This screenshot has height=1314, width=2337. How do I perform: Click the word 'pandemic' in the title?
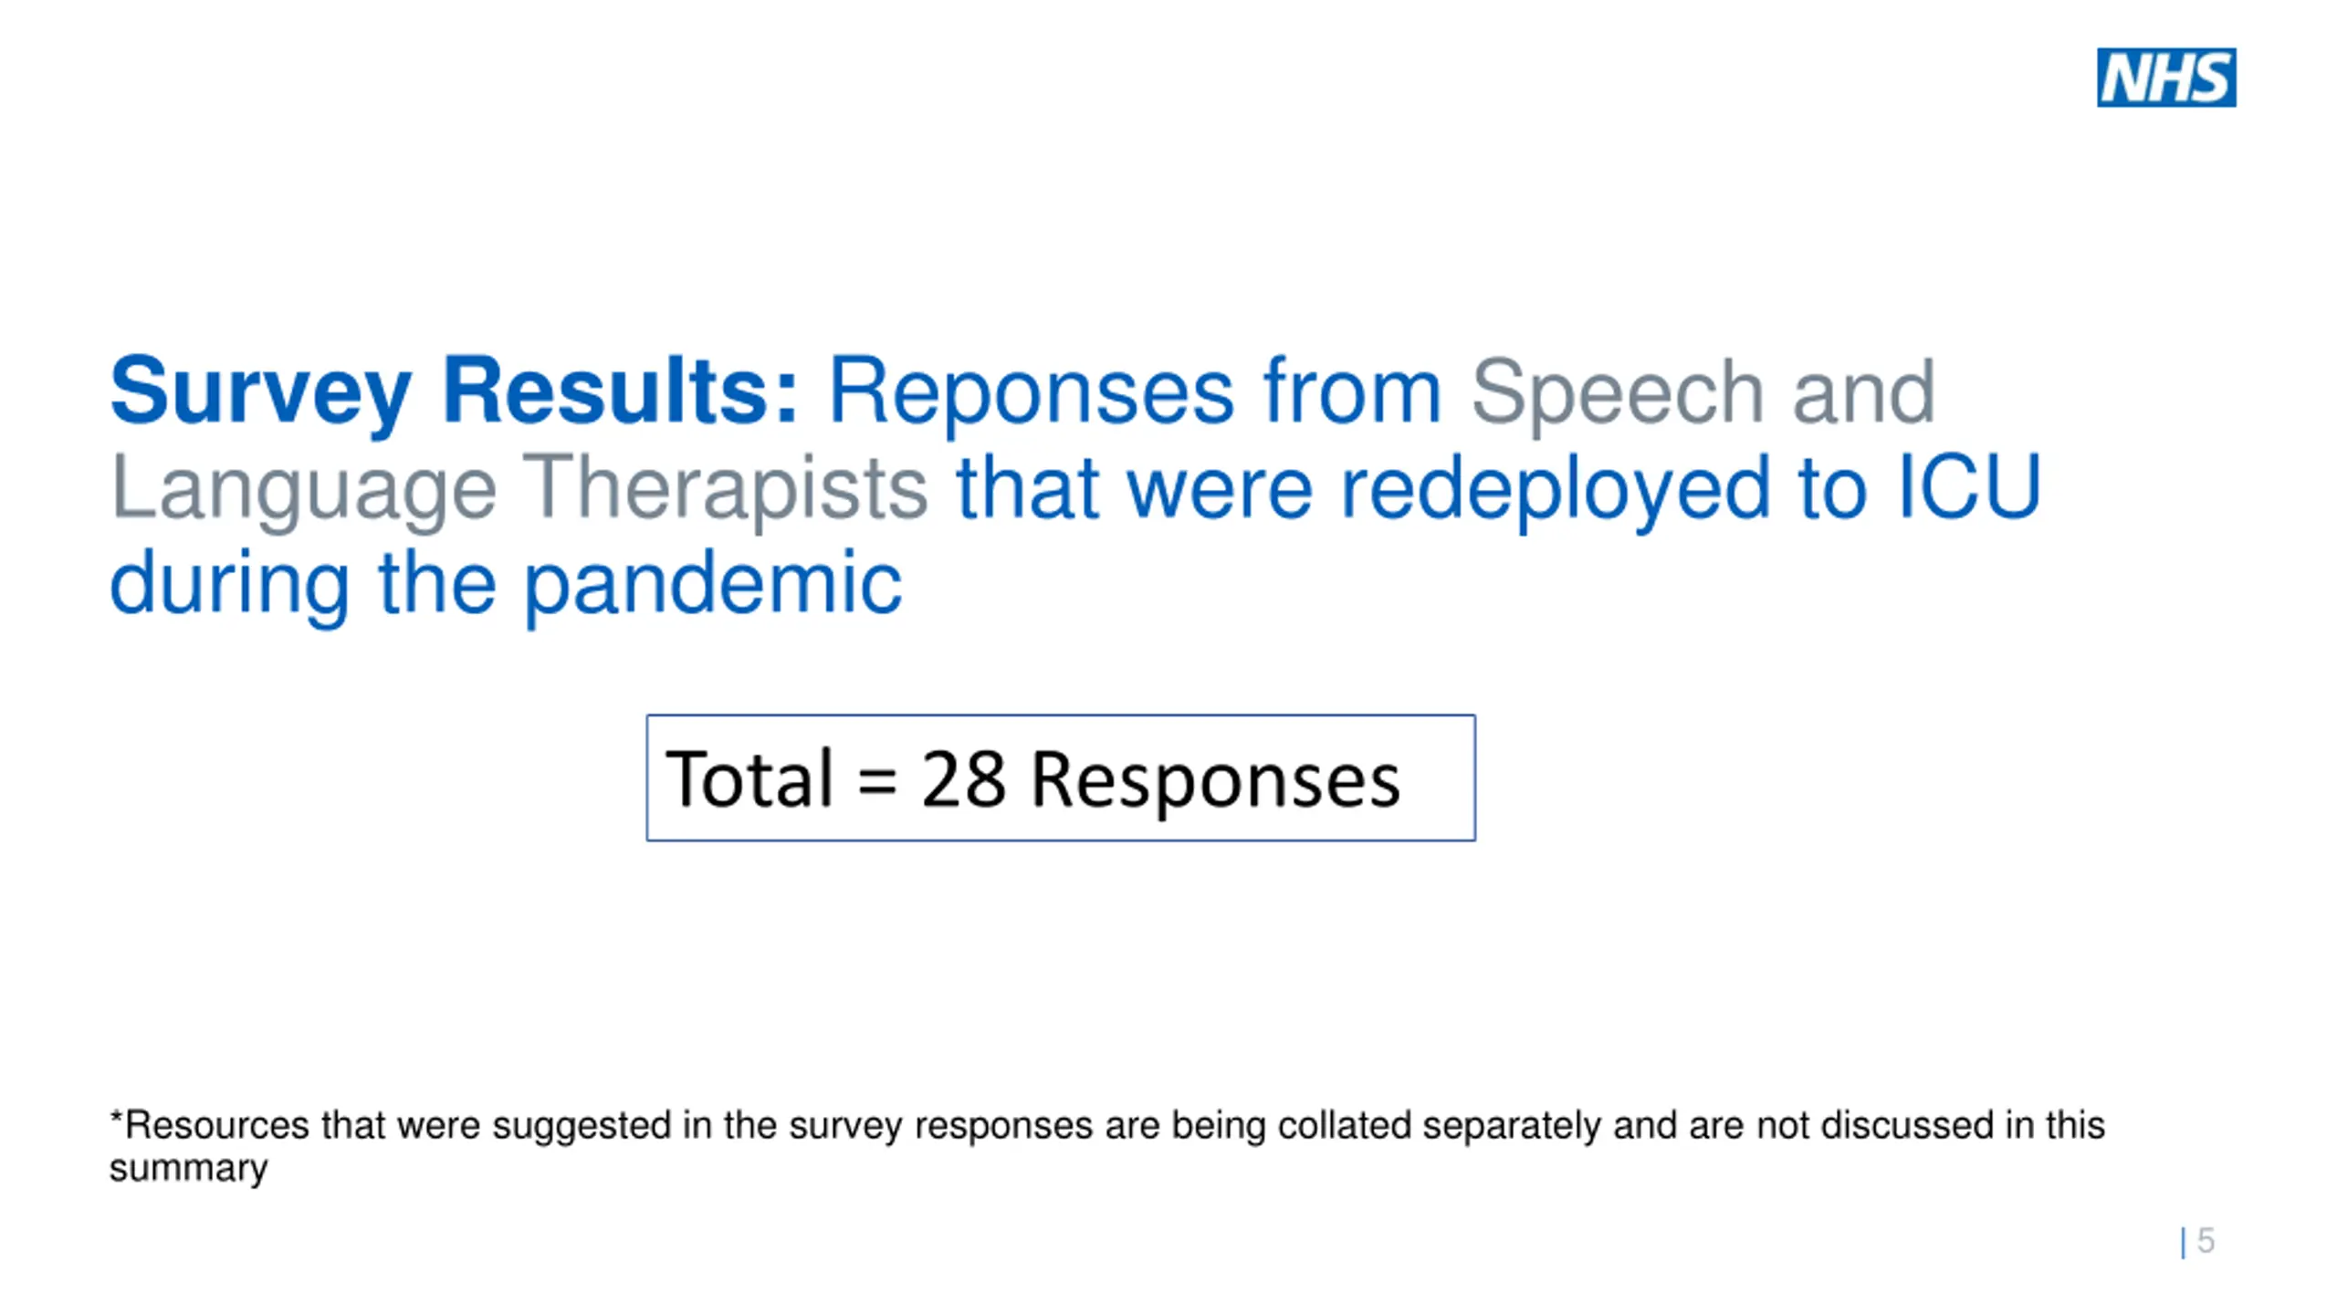pos(713,584)
